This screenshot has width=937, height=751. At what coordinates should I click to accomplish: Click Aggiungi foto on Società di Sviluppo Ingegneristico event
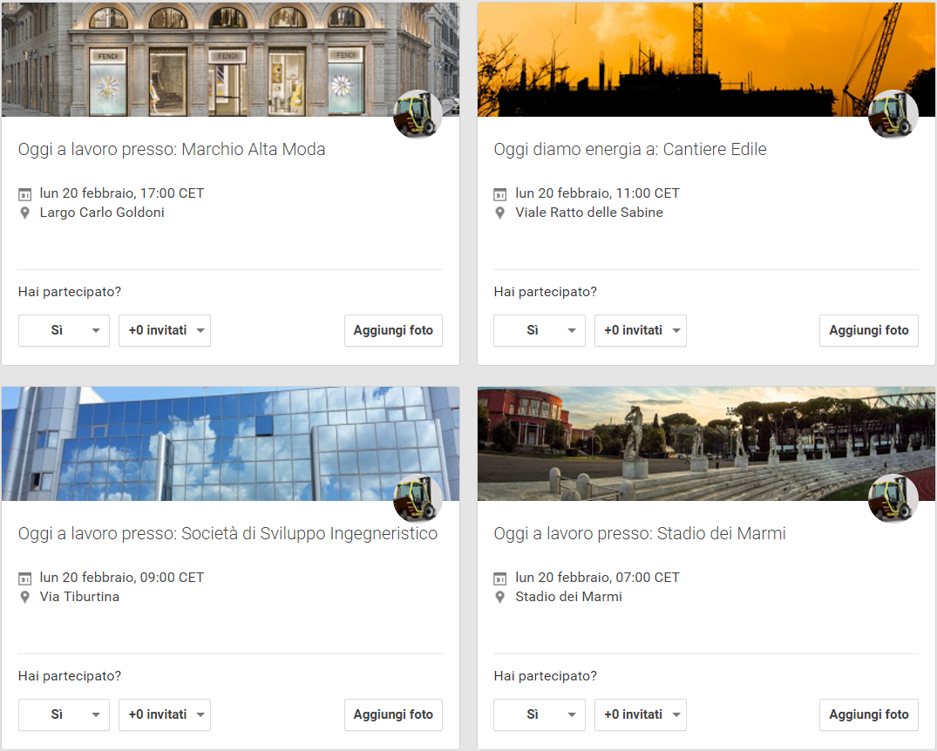(x=393, y=714)
